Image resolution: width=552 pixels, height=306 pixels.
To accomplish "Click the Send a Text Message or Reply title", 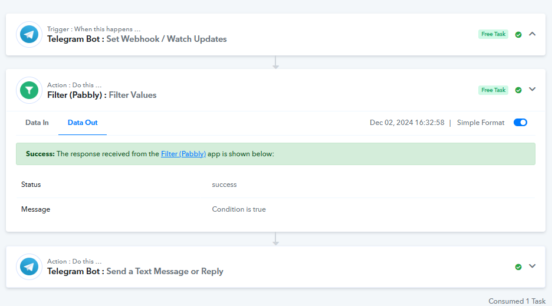I will click(x=165, y=271).
